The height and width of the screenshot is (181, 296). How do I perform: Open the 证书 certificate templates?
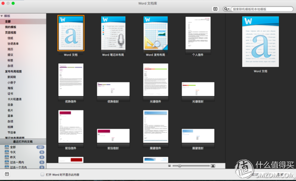[10, 94]
